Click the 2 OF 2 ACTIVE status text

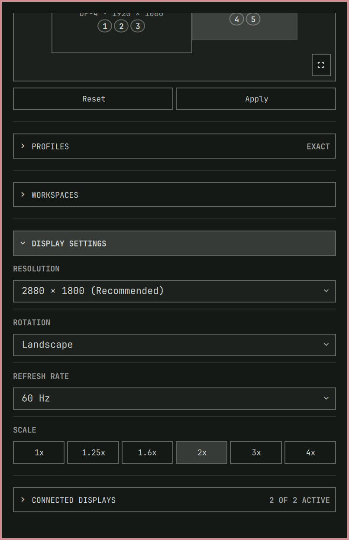(x=300, y=500)
